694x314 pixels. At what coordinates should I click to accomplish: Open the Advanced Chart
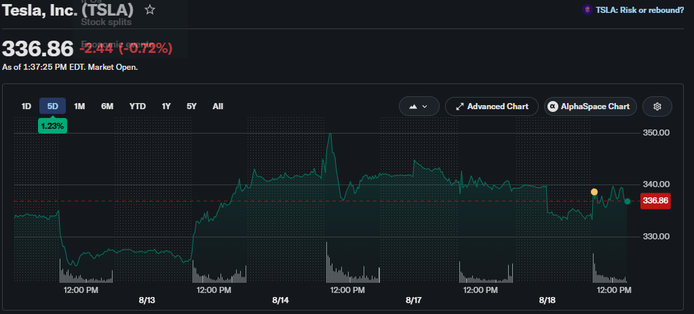pyautogui.click(x=492, y=106)
